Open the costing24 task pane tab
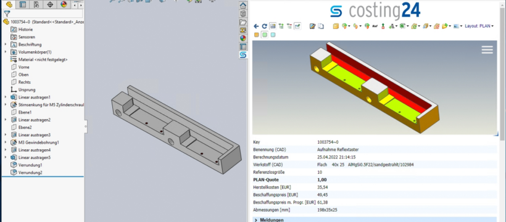The image size is (506, 222). coord(243,55)
